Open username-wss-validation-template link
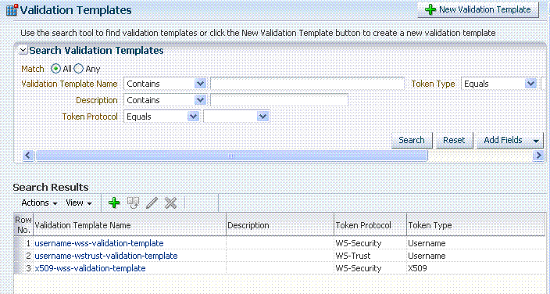This screenshot has height=294, width=550. 99,243
